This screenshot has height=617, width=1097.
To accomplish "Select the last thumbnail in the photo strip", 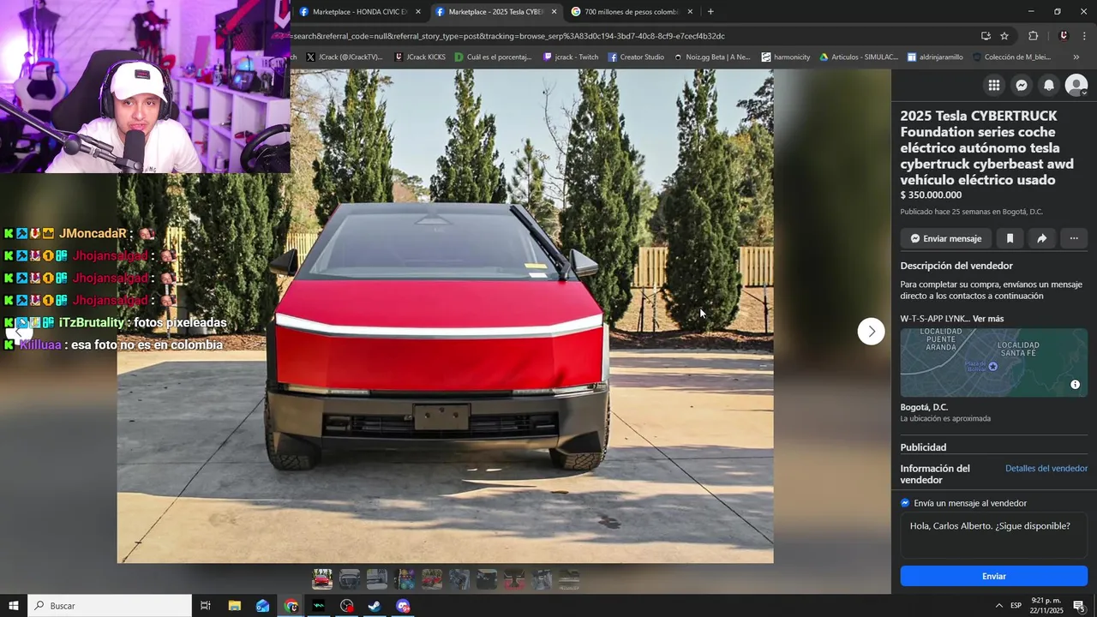I will 569,579.
